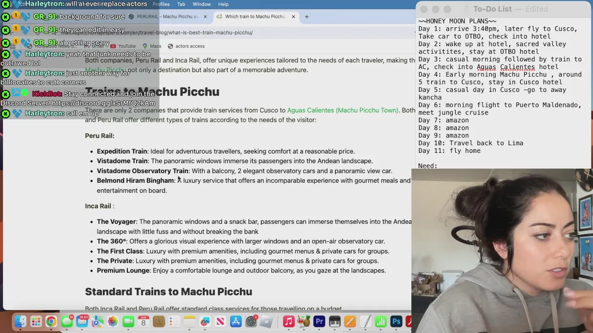Open the Tab menu in the menu bar
This screenshot has width=593, height=333.
coord(181,4)
